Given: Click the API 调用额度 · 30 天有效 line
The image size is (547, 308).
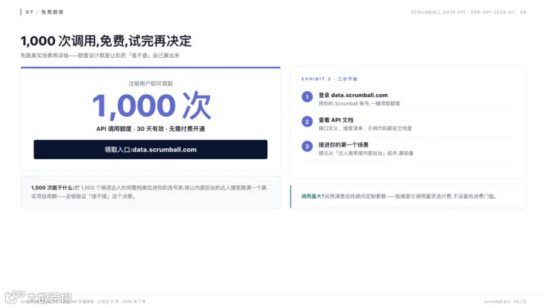Looking at the screenshot, I should 150,129.
